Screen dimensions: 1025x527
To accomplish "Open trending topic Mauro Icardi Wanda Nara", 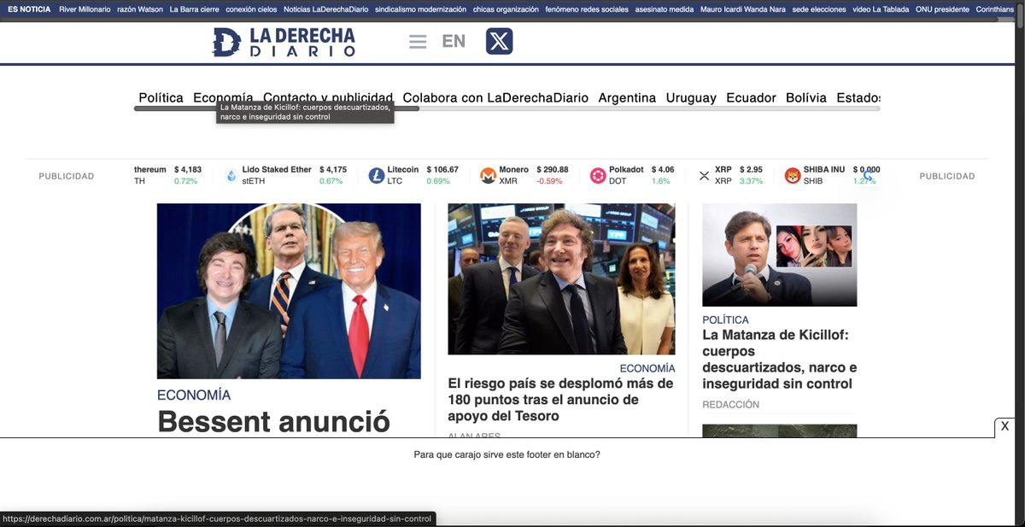I will pos(741,9).
